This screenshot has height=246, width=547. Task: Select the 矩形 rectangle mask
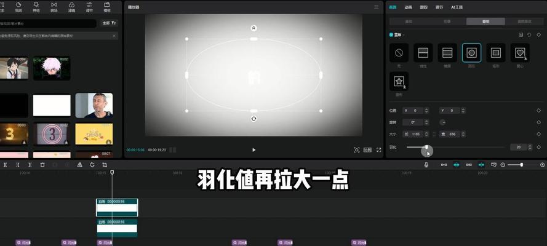click(x=496, y=53)
